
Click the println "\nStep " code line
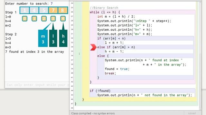click(134, 21)
